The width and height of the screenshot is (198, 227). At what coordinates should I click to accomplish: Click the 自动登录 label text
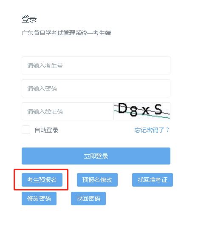(46, 130)
